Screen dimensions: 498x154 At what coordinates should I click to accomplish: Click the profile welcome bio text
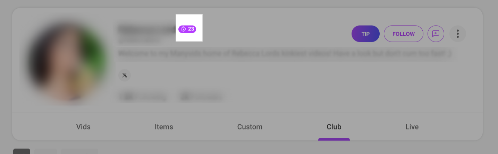[285, 54]
